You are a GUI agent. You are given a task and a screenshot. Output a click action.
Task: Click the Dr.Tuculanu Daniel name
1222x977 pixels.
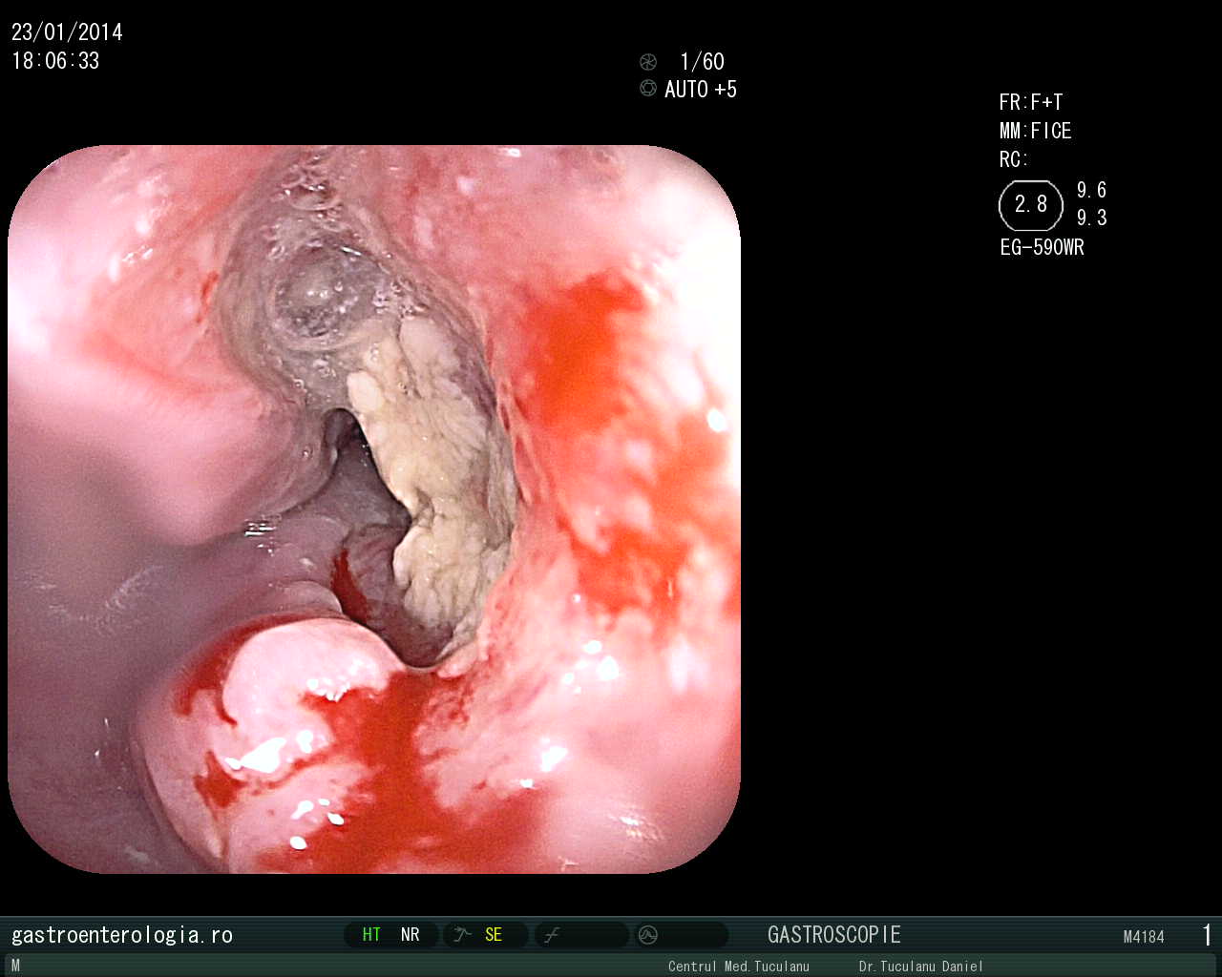pos(921,967)
